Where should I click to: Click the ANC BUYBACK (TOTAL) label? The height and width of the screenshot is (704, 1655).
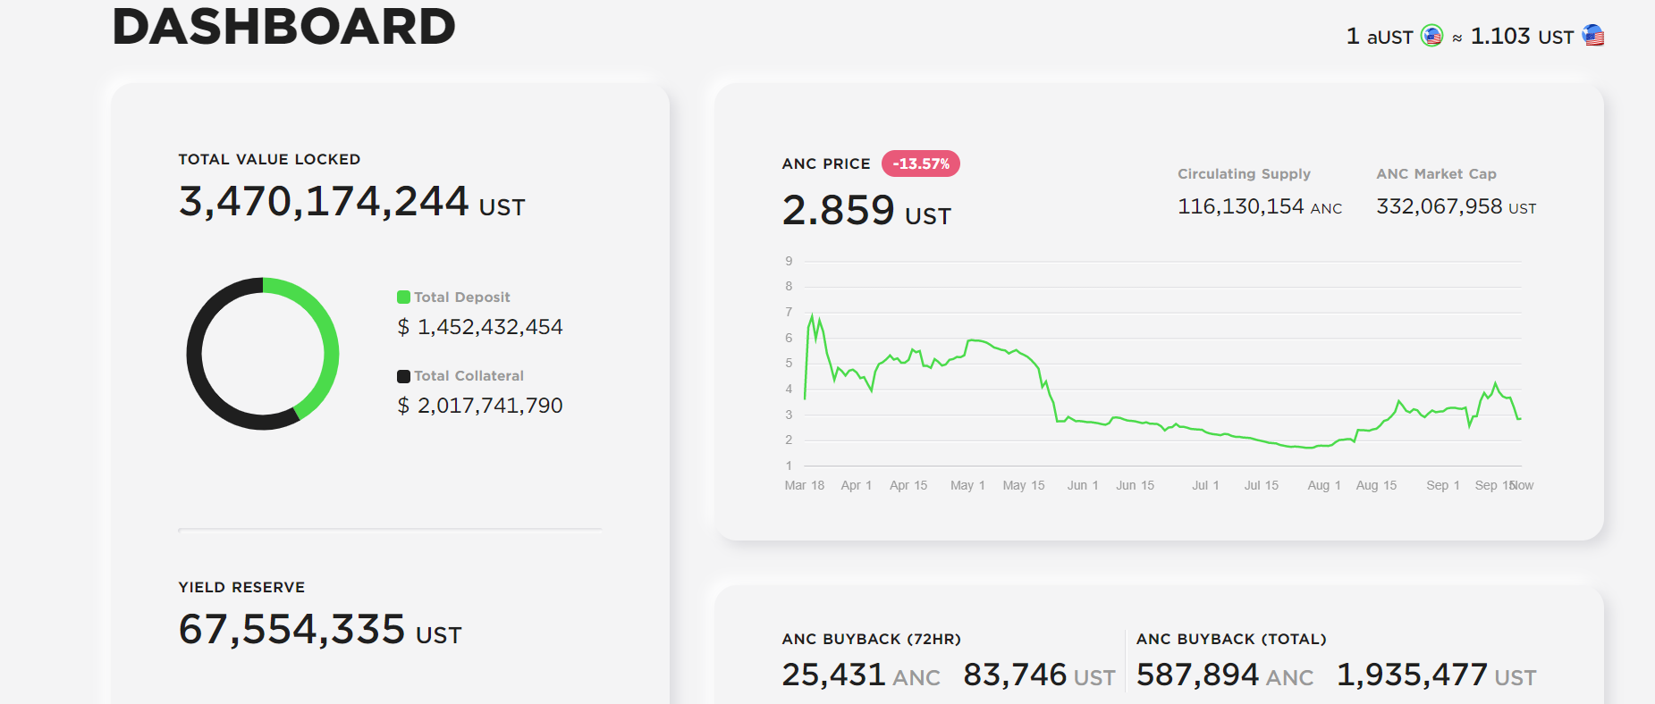tap(1231, 639)
